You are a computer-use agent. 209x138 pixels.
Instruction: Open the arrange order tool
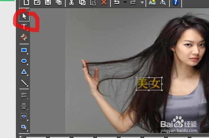point(24,127)
